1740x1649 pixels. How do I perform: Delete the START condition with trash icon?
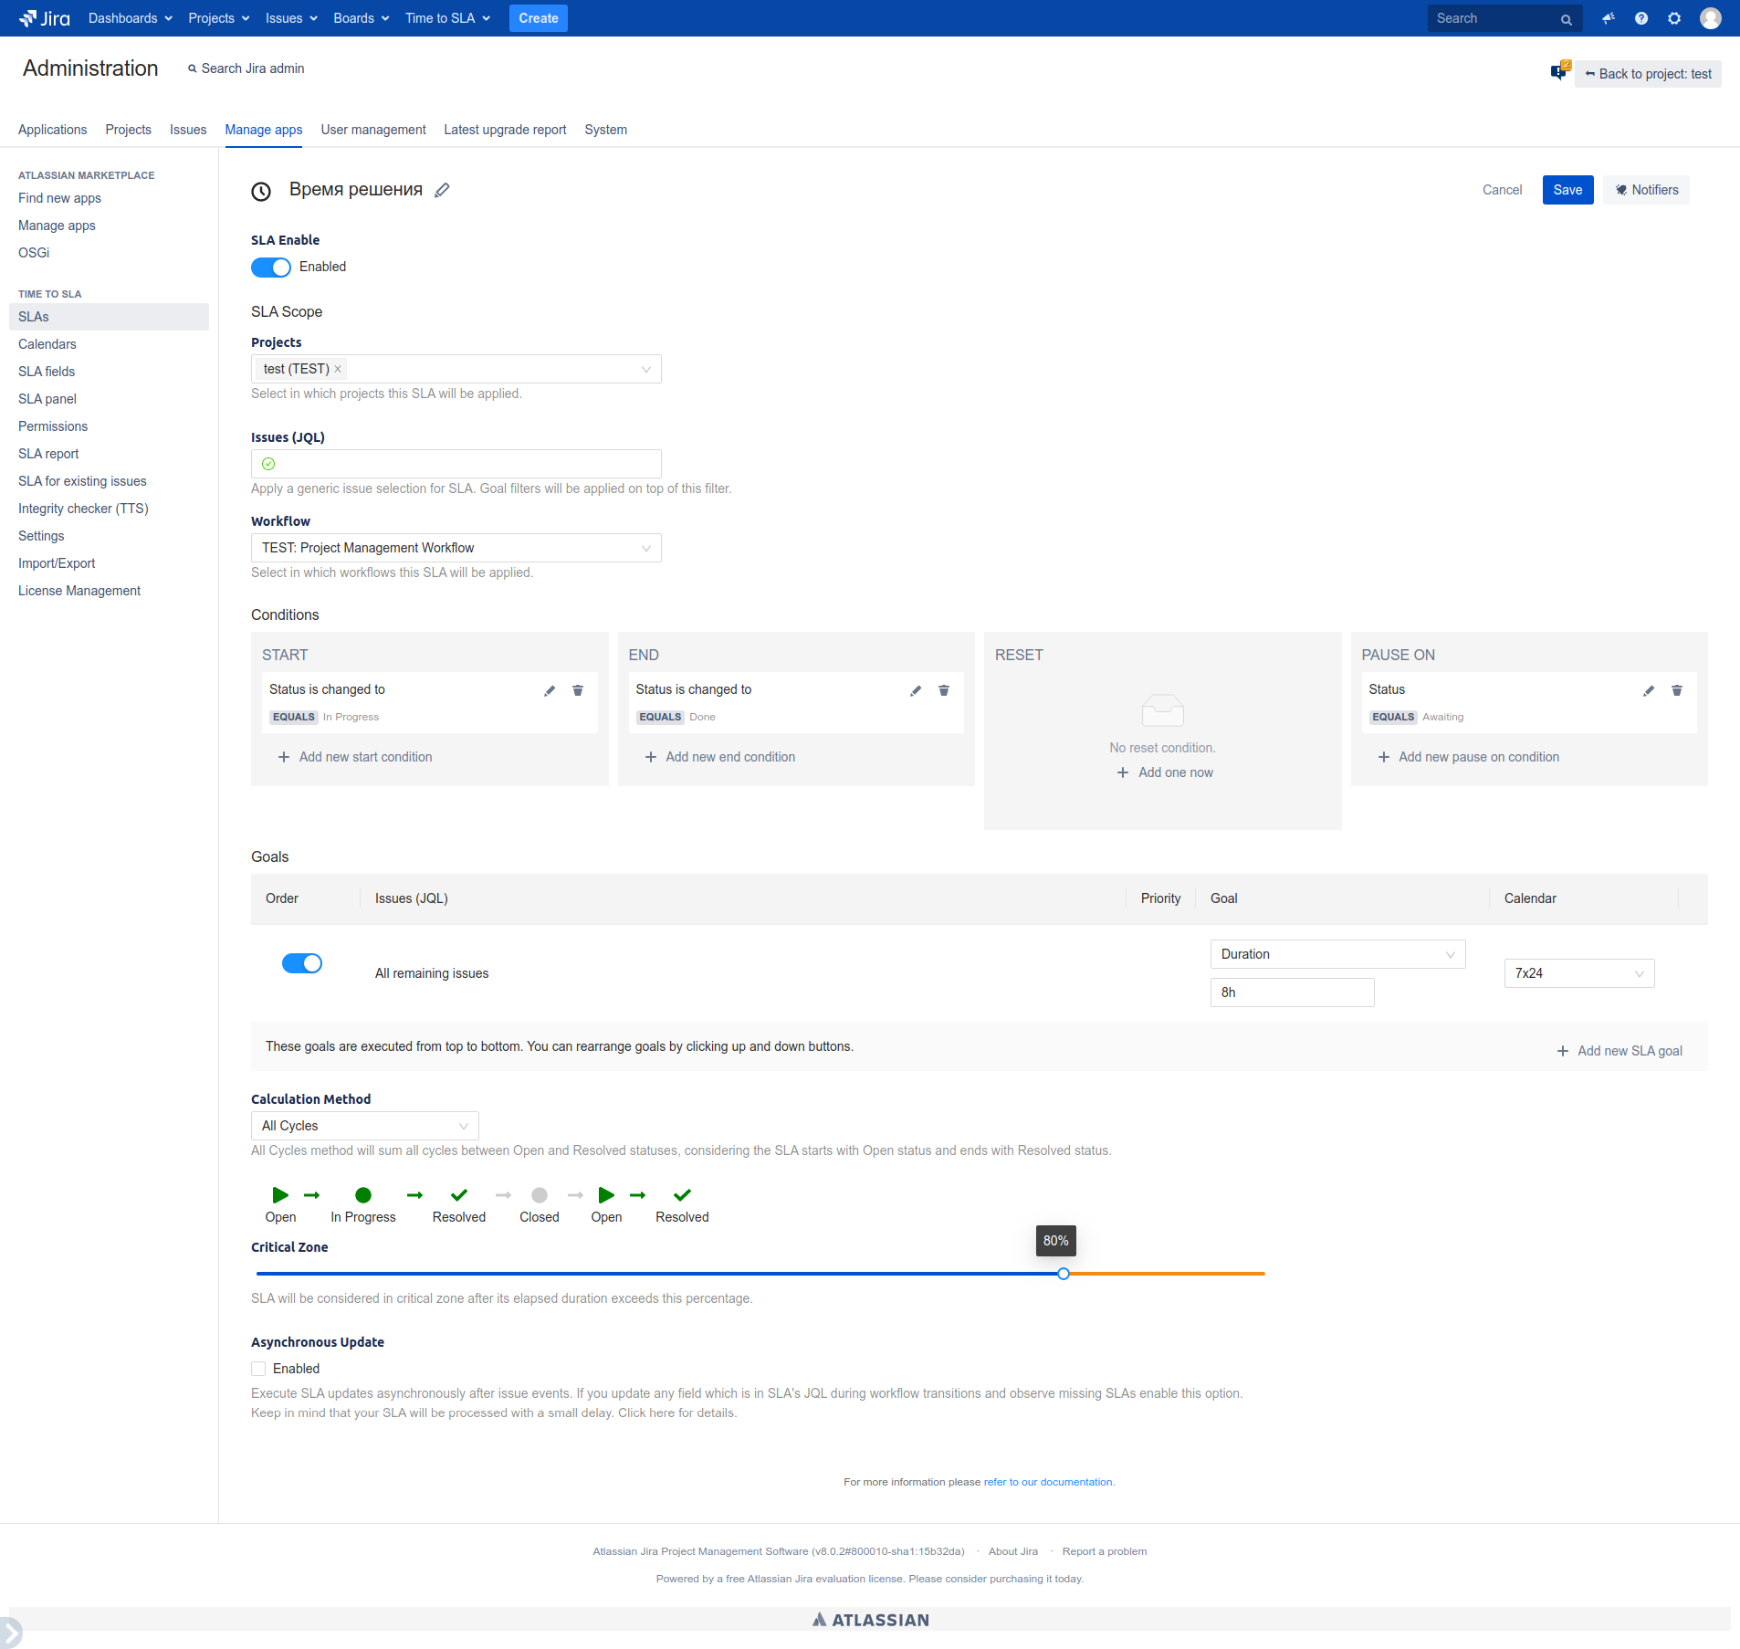(x=578, y=690)
